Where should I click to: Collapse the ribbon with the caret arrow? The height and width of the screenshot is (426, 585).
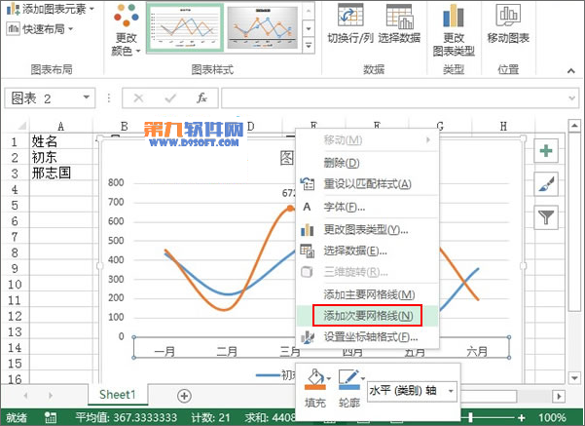570,70
